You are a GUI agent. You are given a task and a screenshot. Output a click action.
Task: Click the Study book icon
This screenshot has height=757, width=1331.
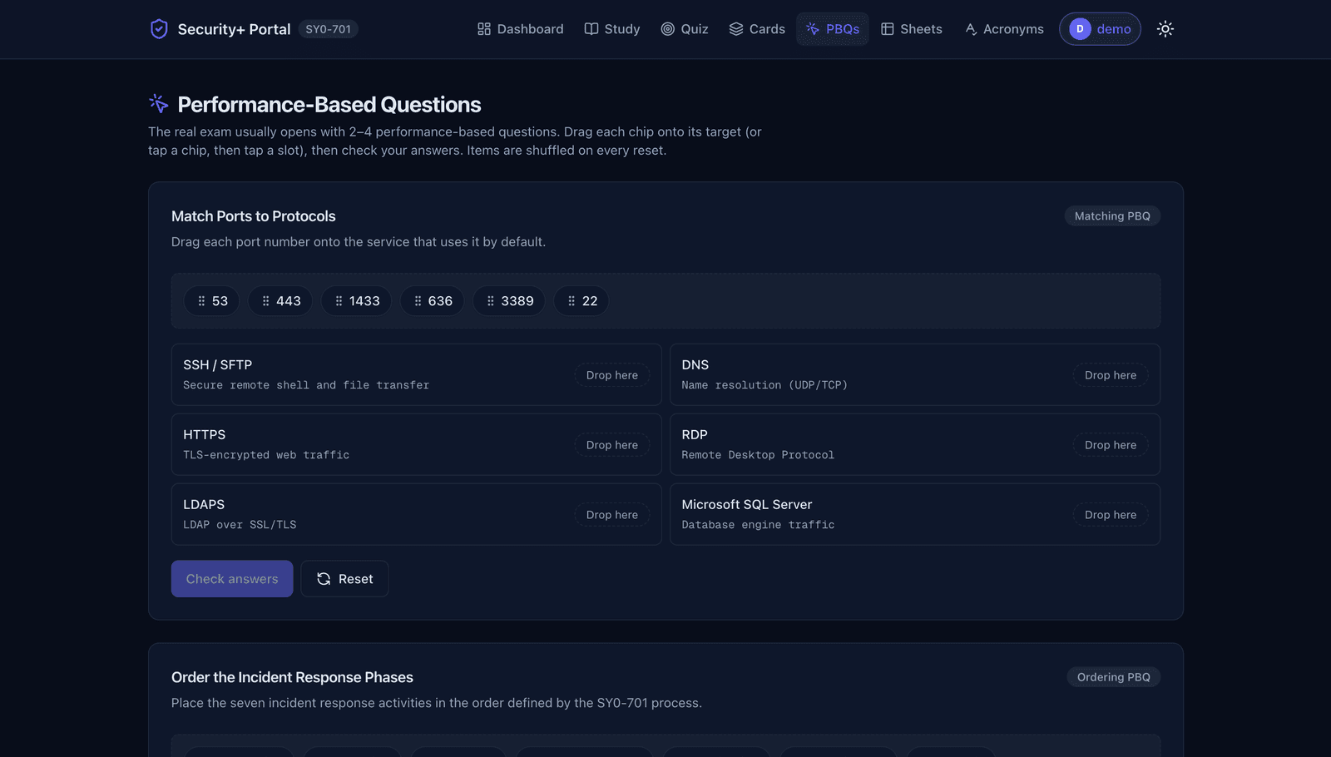pyautogui.click(x=591, y=29)
